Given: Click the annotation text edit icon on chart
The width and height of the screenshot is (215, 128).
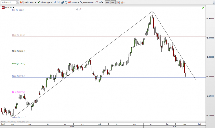Looking at the screenshot, I should [x=77, y=9].
